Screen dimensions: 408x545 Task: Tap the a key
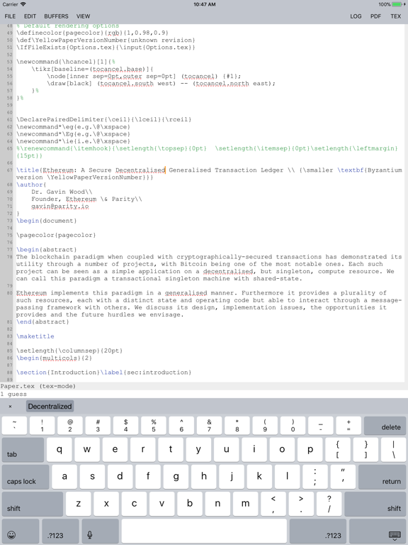tap(64, 477)
